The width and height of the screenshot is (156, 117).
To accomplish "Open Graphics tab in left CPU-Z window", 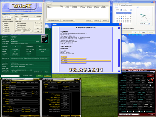I will pyautogui.click(x=28, y=83).
